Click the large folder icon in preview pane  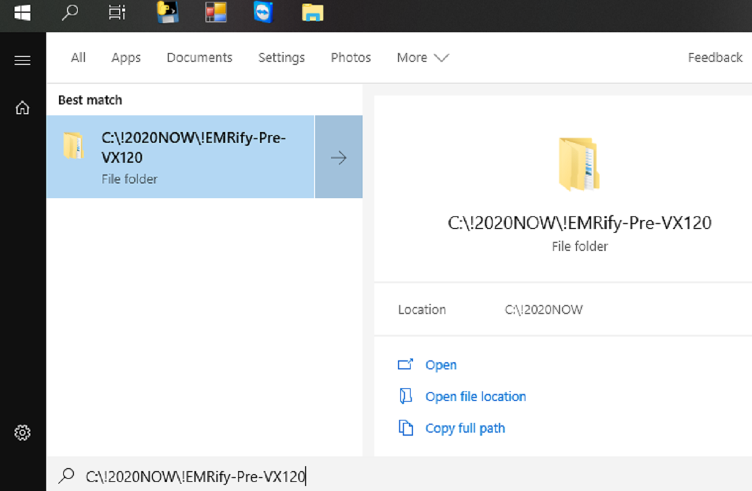point(579,164)
